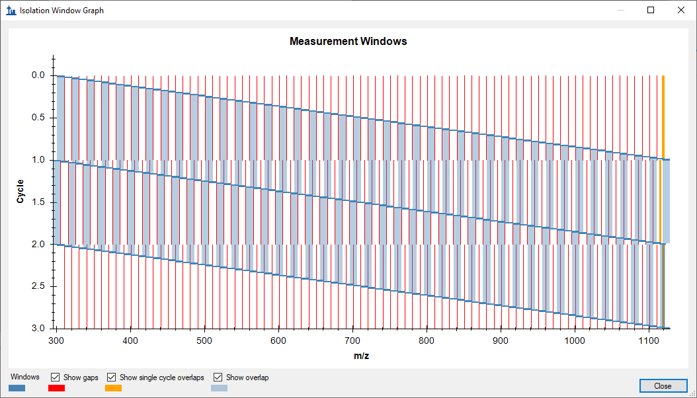
Task: Click the dark blue Windows legend swatch
Action: [x=17, y=388]
